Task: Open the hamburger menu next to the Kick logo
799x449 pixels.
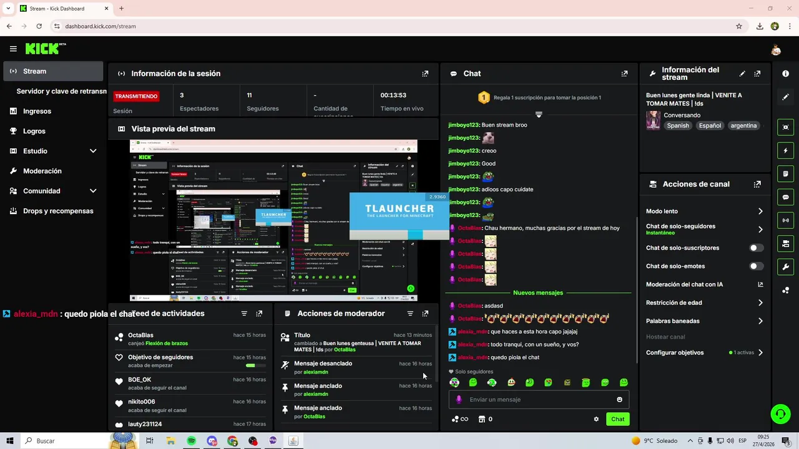Action: pos(13,49)
